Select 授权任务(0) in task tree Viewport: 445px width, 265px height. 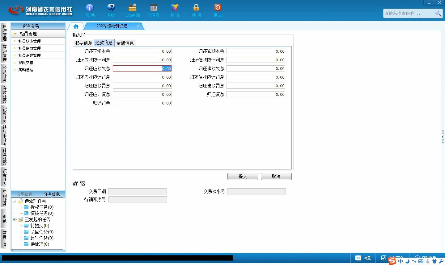(x=42, y=207)
